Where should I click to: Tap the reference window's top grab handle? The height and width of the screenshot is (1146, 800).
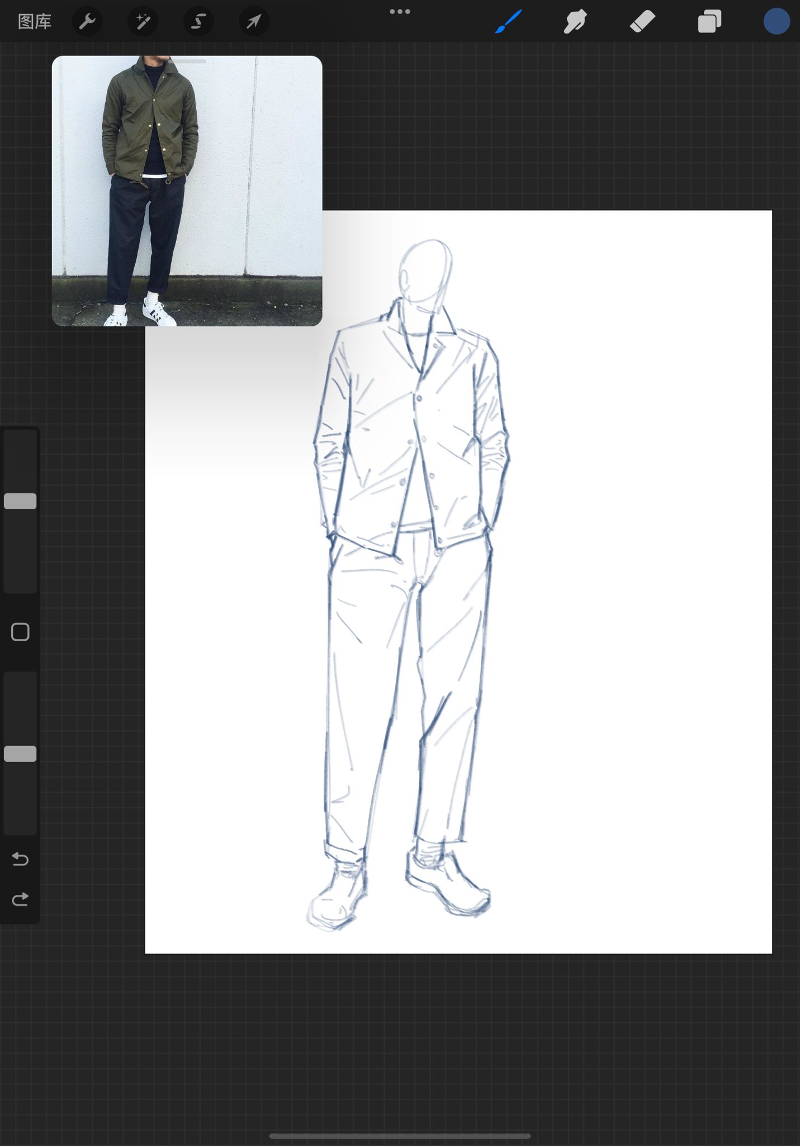click(187, 61)
